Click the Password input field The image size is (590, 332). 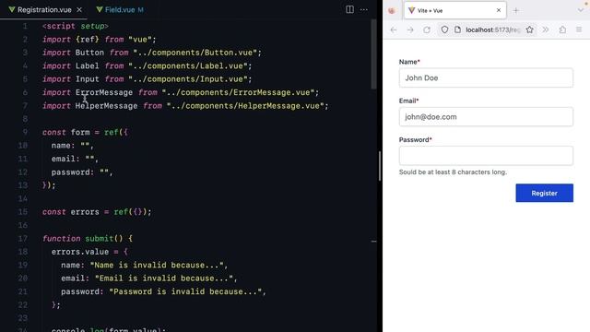pos(486,156)
